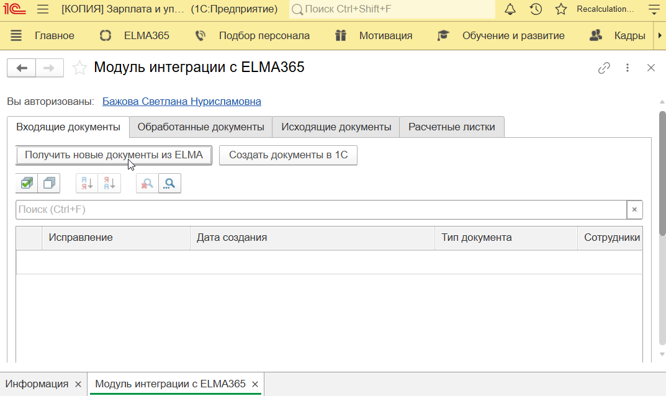Open the Обучение и развитие section
666x396 pixels.
coord(513,36)
